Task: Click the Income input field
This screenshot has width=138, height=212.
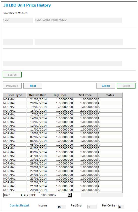Action: (x=62, y=207)
